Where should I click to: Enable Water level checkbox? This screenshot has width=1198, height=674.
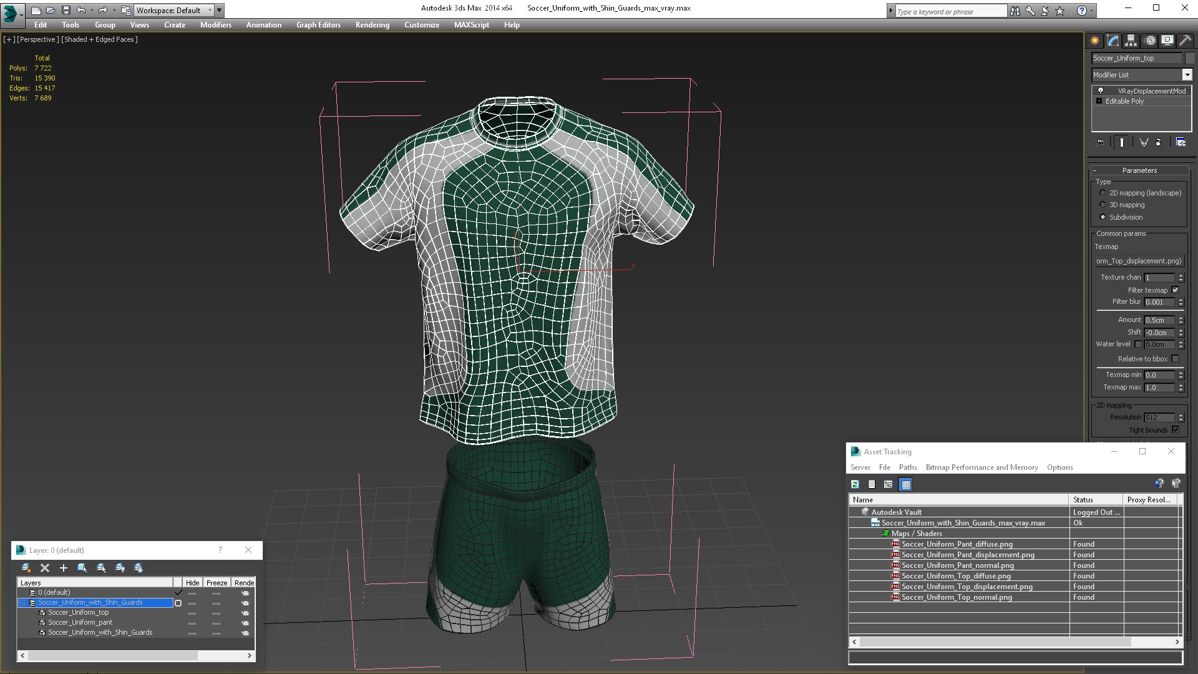[x=1138, y=344]
